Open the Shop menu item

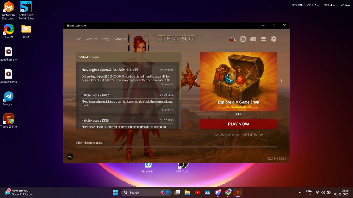(105, 39)
